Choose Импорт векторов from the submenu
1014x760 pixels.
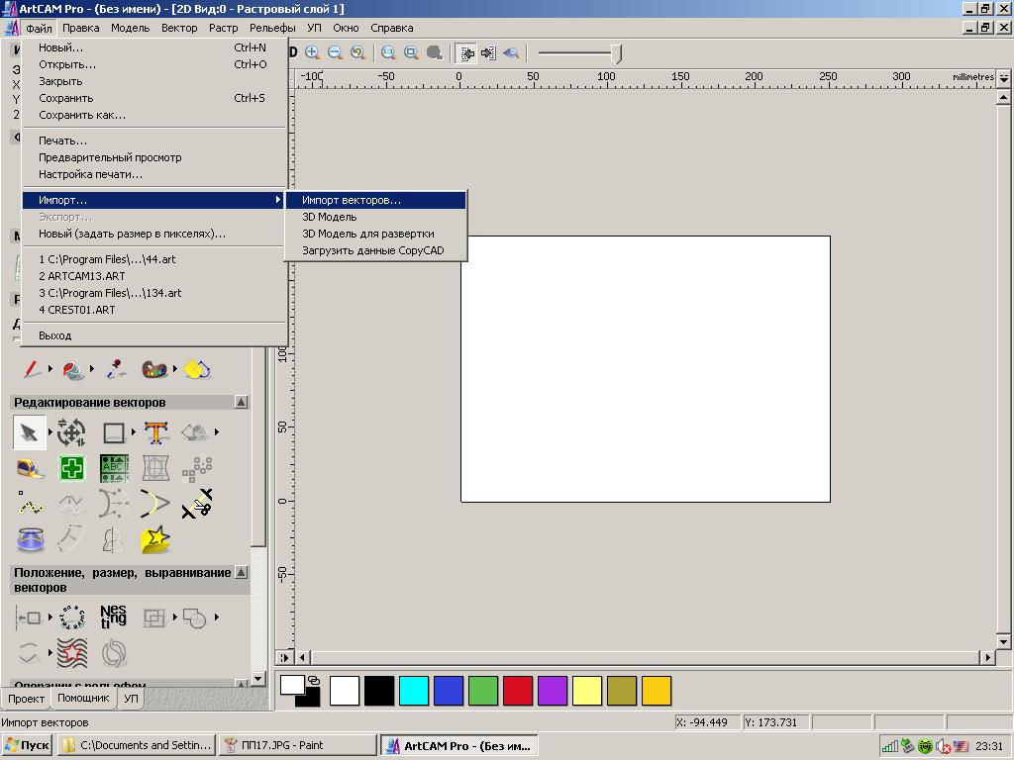coord(375,200)
